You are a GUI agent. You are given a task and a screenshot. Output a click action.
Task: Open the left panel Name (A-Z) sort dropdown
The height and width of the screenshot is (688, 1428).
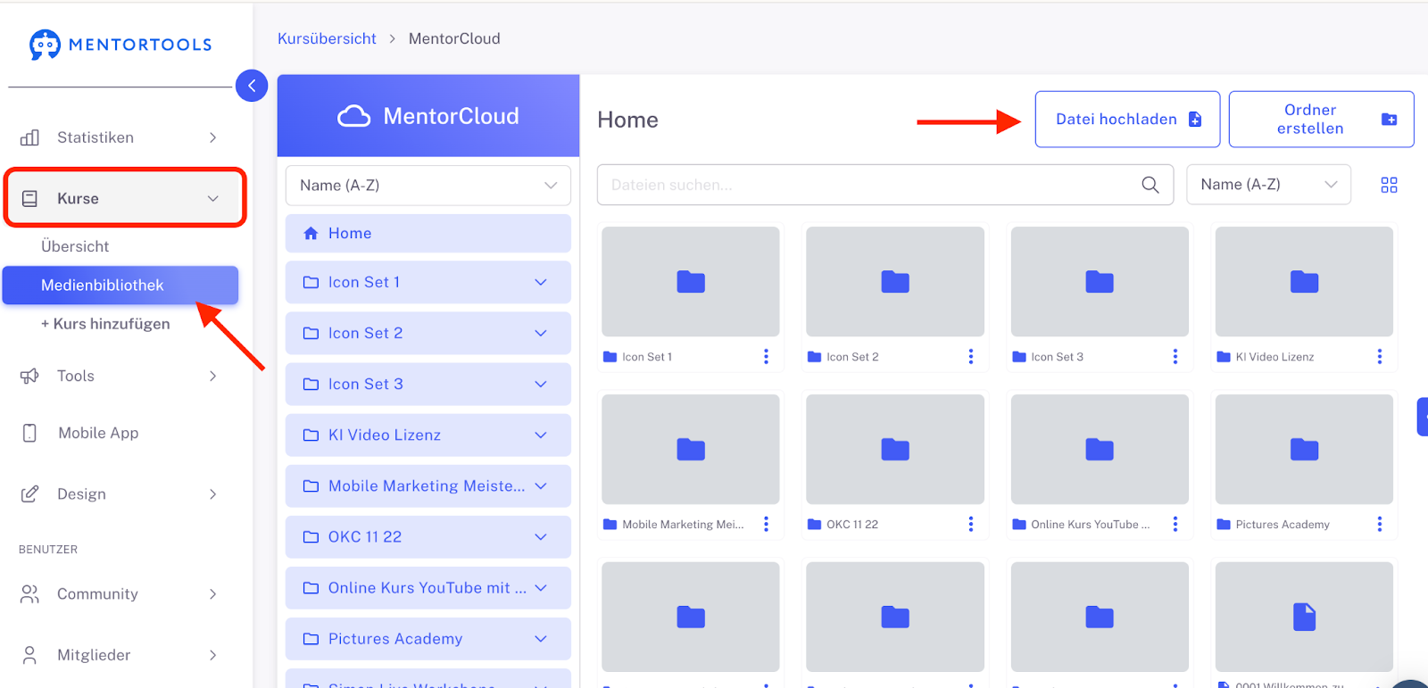tap(428, 185)
